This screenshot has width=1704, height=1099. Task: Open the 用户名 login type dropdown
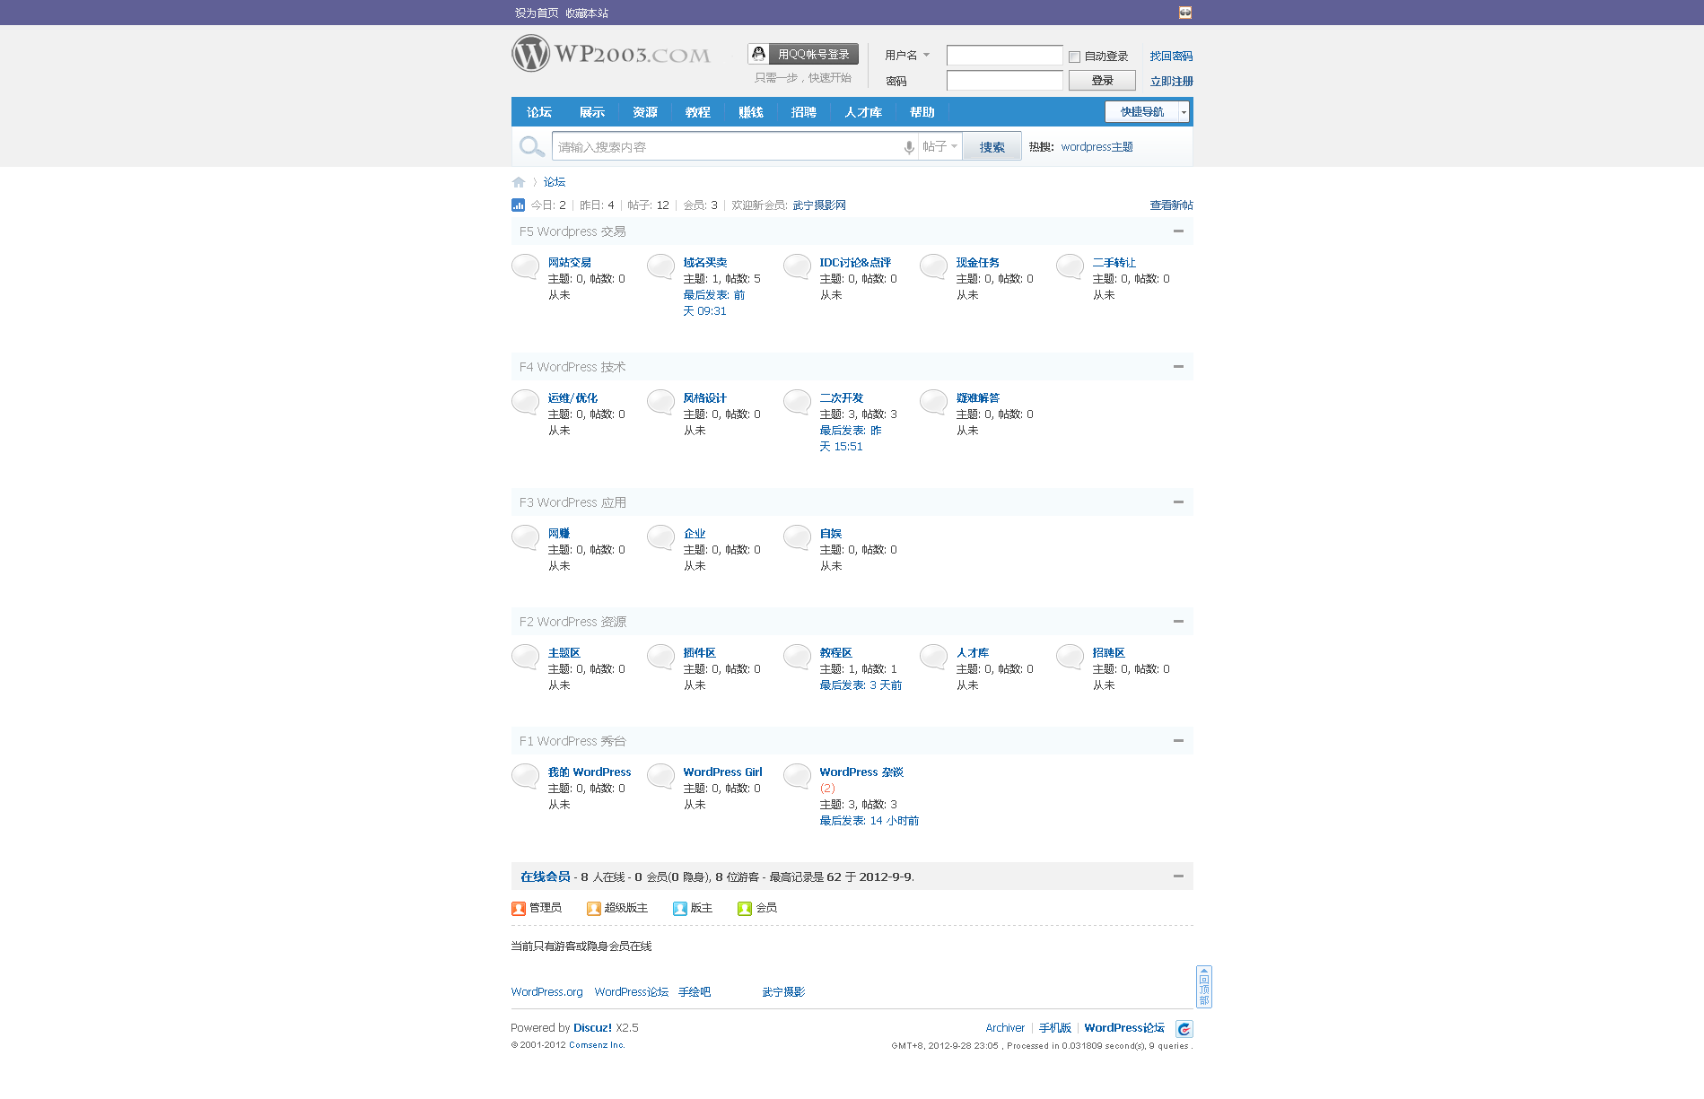click(x=907, y=56)
